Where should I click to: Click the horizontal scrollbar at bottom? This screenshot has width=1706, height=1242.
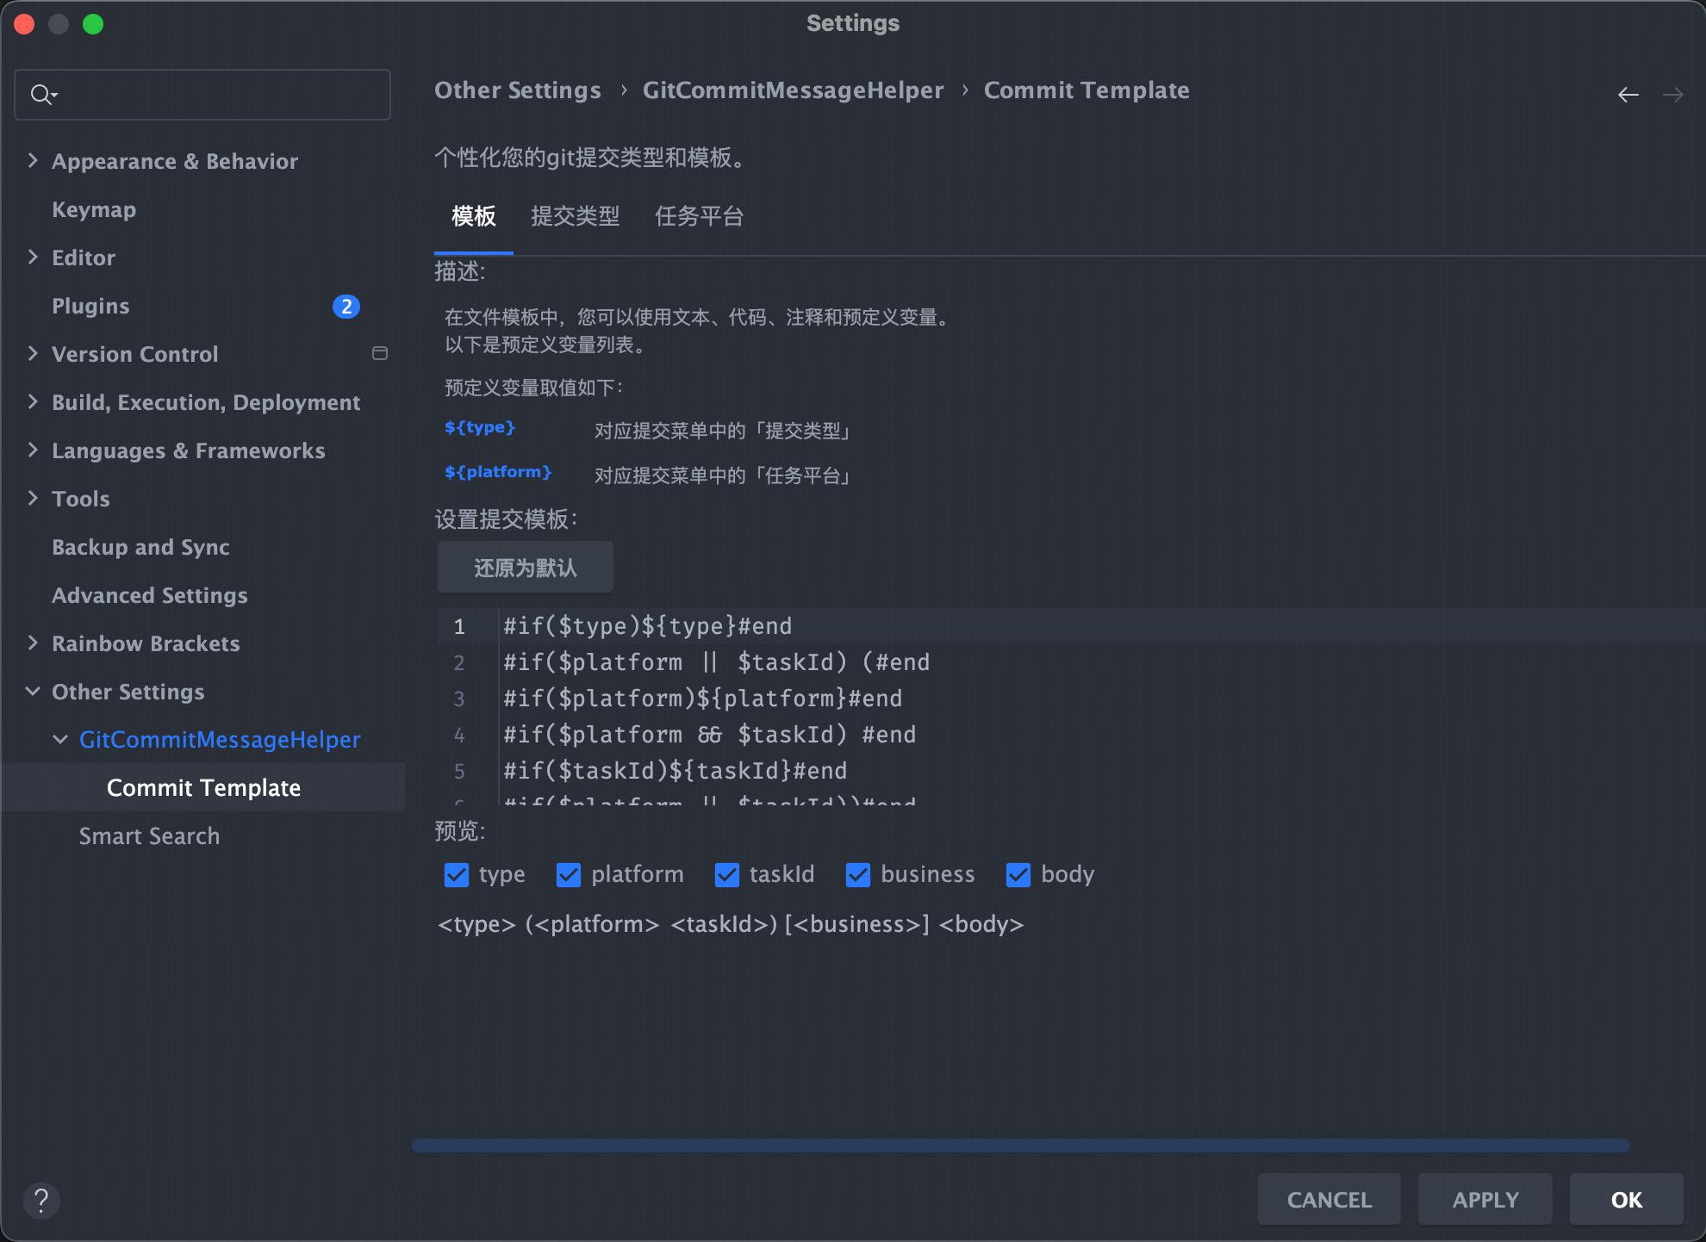[1020, 1146]
